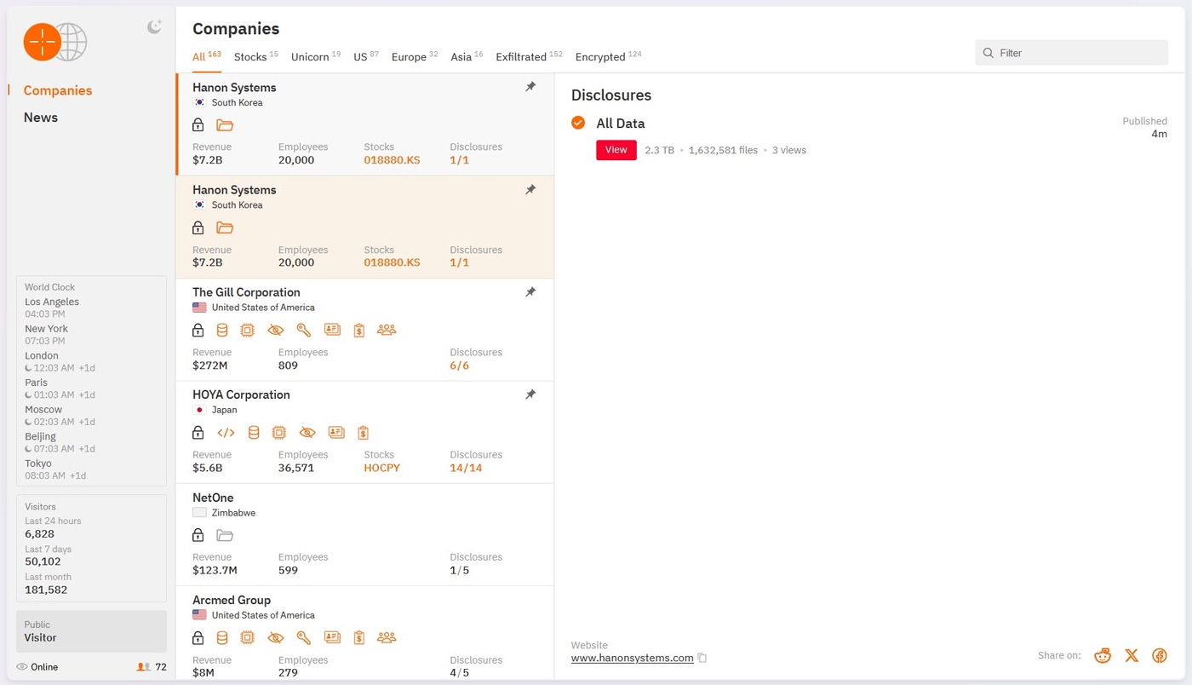The width and height of the screenshot is (1192, 685).
Task: Share on X icon
Action: click(1131, 655)
